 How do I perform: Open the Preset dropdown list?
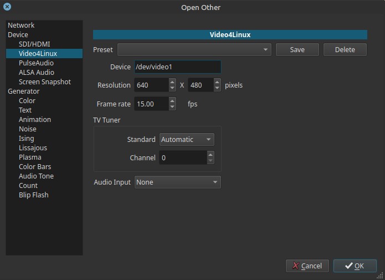click(x=194, y=50)
